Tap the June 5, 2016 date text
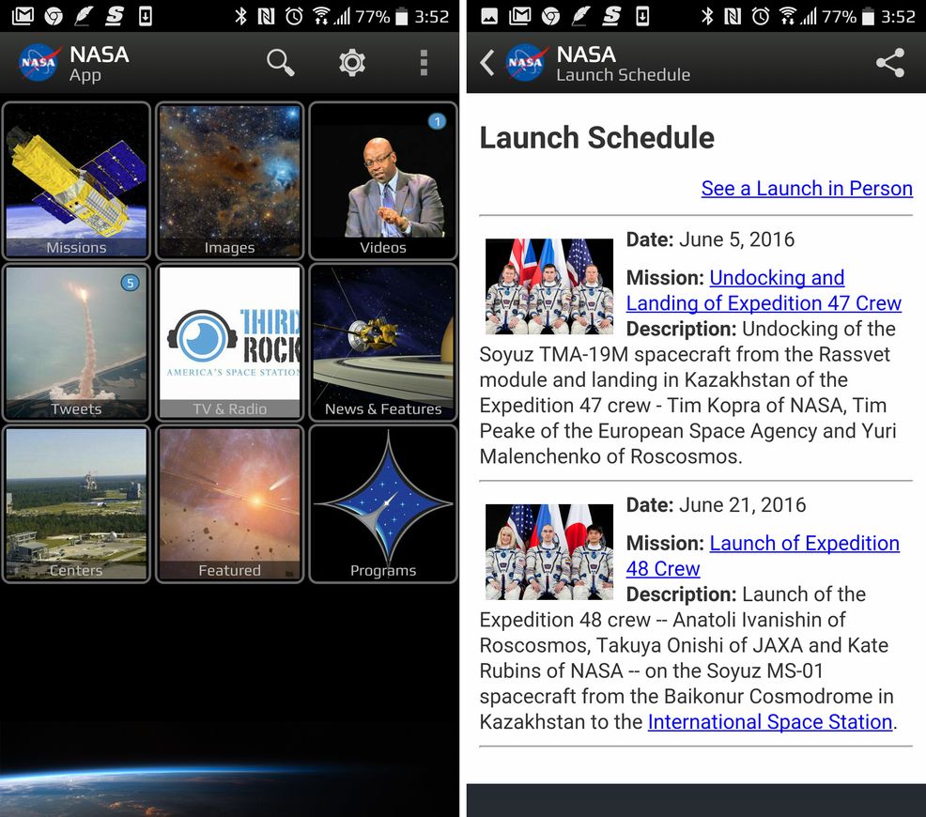The height and width of the screenshot is (817, 926). 736,239
